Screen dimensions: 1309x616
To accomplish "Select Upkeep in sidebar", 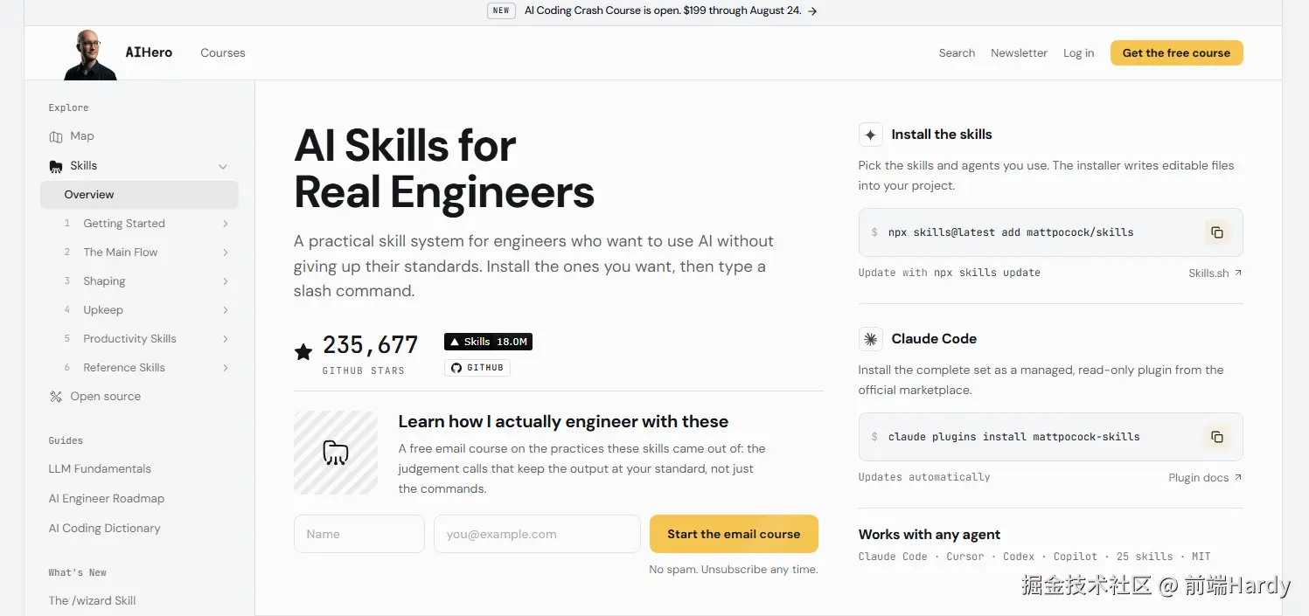I will [x=103, y=310].
